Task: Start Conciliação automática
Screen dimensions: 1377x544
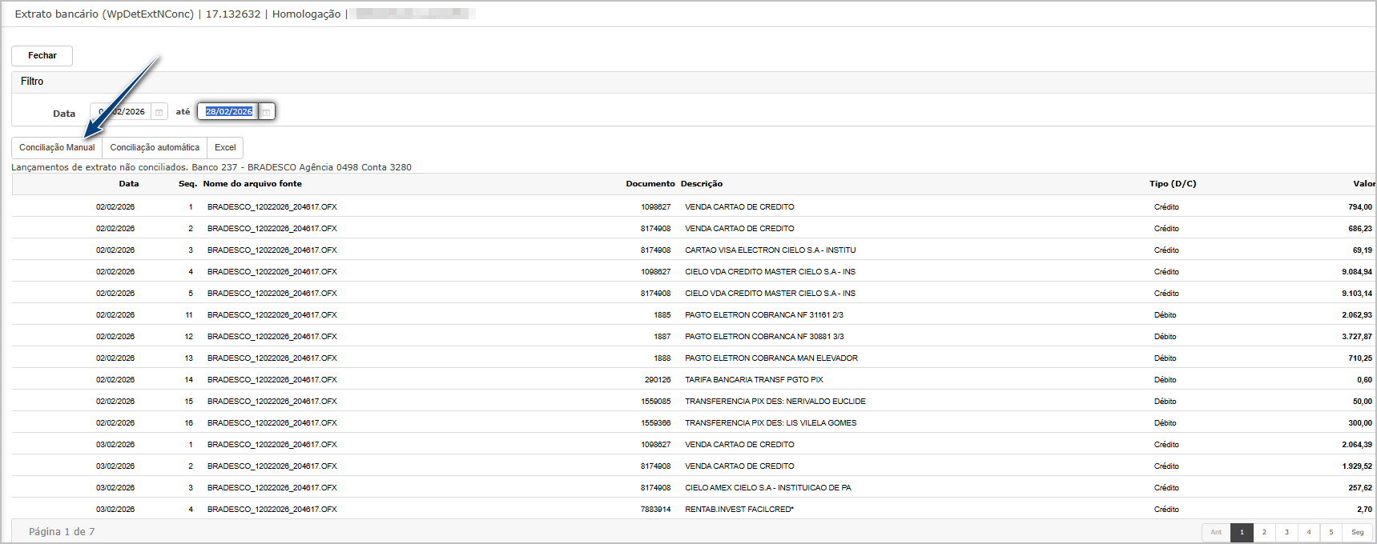Action: click(155, 148)
